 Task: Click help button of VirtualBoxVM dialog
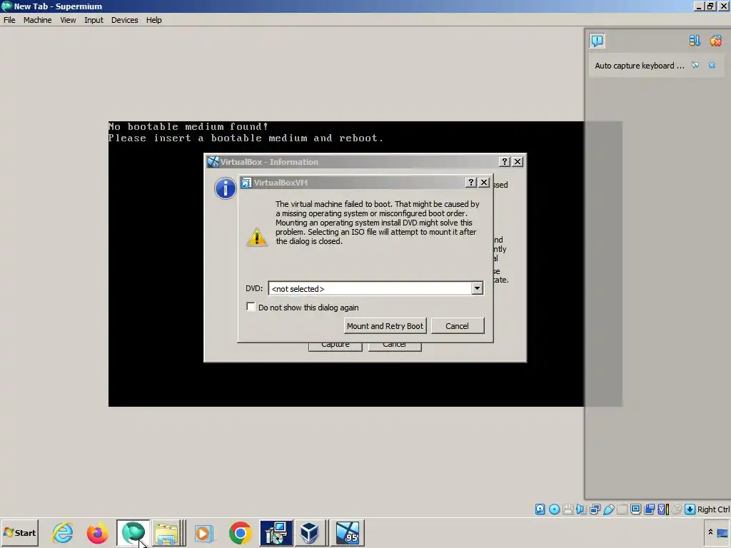[471, 182]
